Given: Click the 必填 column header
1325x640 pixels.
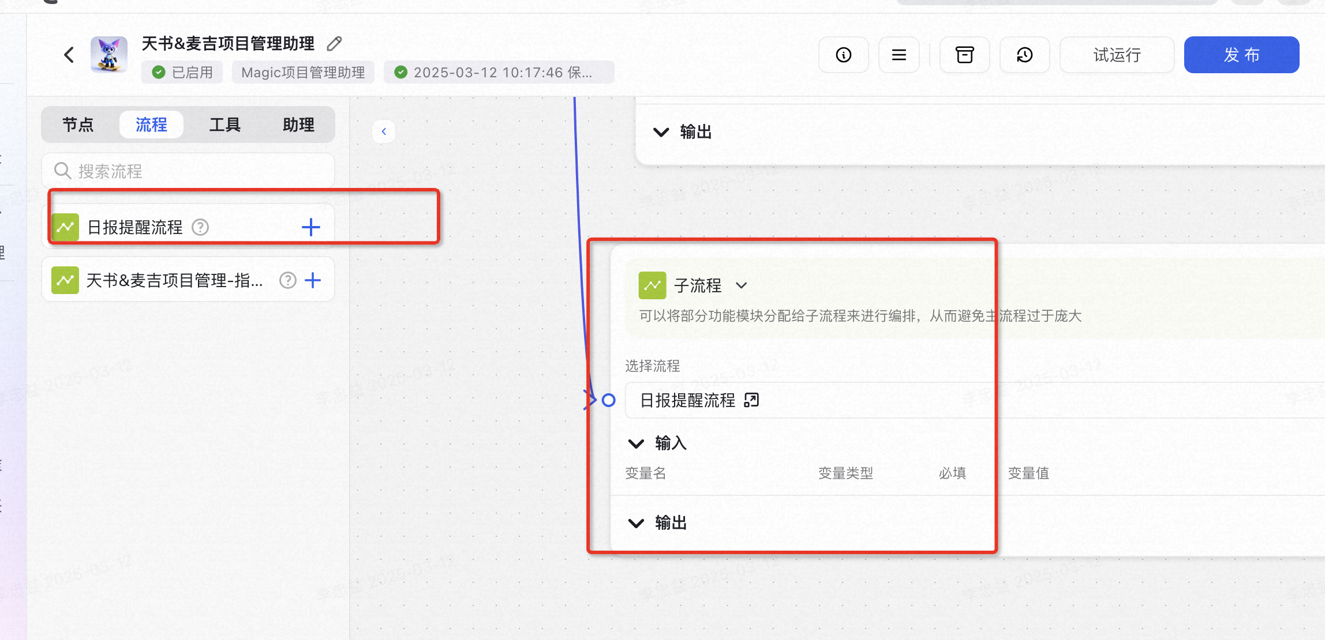Looking at the screenshot, I should tap(952, 473).
